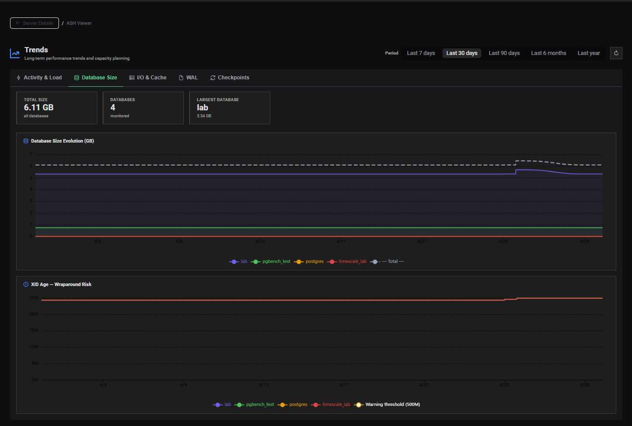Open the Checkpoints tab
The height and width of the screenshot is (426, 632).
click(230, 78)
